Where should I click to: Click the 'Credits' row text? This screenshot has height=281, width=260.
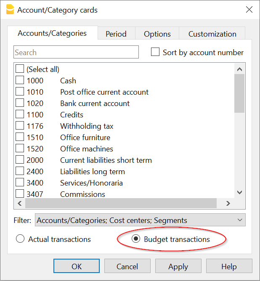tap(72, 115)
